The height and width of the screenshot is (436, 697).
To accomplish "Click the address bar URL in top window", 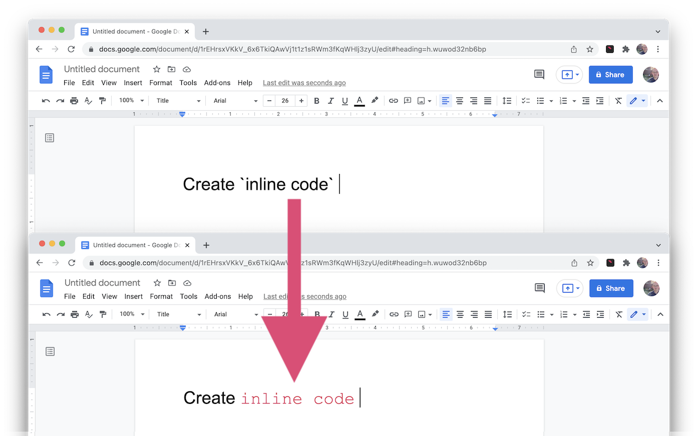I will coord(292,49).
